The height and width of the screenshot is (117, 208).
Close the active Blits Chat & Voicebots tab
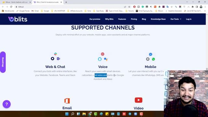[x=61, y=2]
